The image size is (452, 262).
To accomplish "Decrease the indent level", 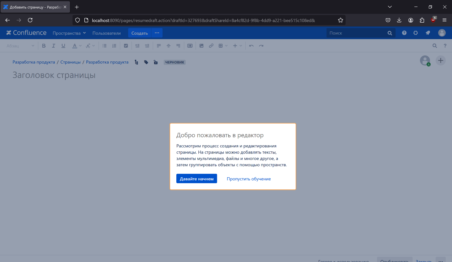I will 137,46.
